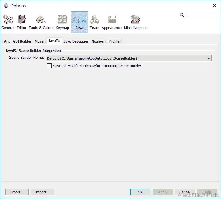Select the JavaFX tab
The height and width of the screenshot is (199, 221).
(54, 41)
